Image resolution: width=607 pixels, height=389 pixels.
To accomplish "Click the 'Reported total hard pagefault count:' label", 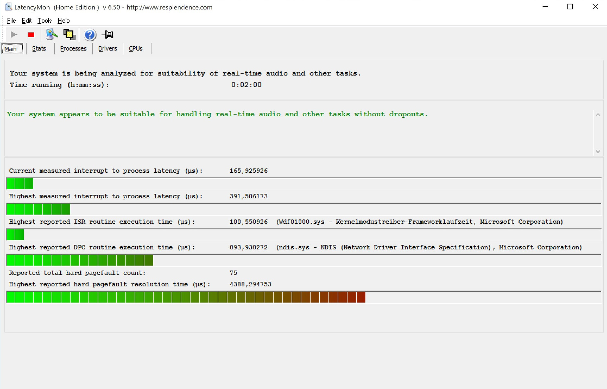I will [x=77, y=273].
